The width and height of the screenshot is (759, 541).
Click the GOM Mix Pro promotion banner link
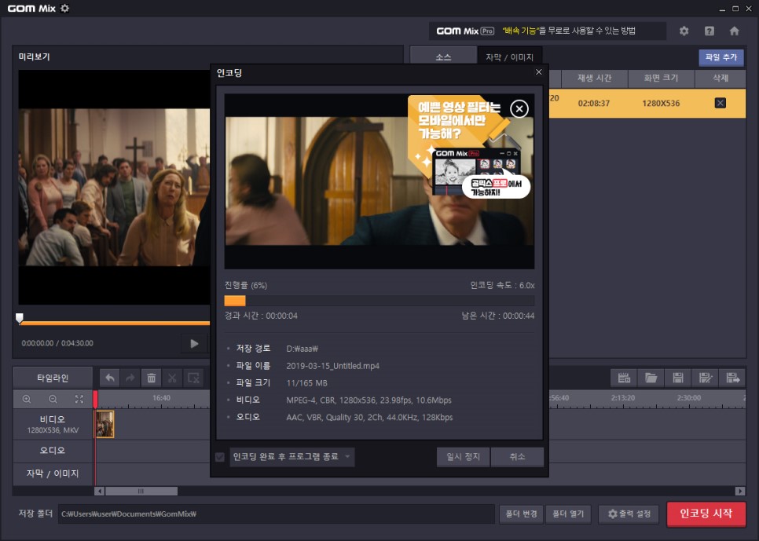[548, 31]
